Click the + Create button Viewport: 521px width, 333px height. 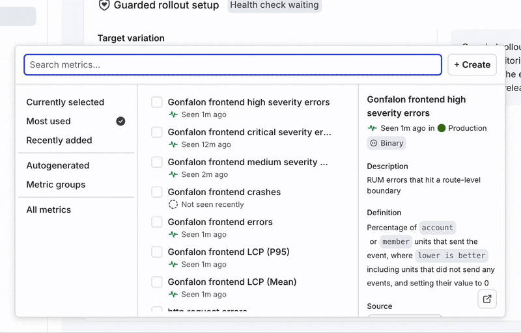point(472,65)
